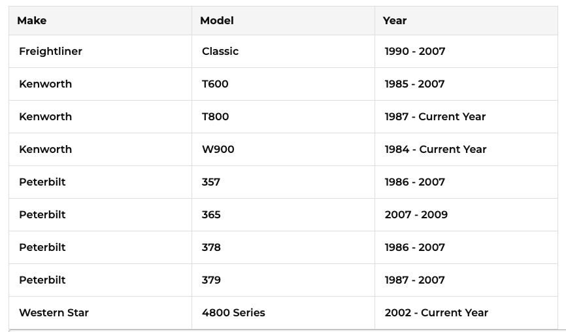
Task: Click the 1985 - 2007 year cell
Action: [x=415, y=84]
